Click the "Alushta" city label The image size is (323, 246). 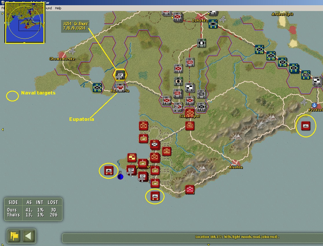[236, 167]
